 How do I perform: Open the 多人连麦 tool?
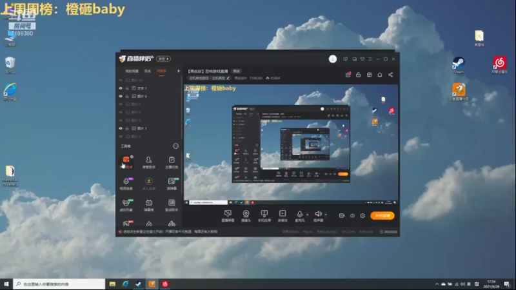149,184
